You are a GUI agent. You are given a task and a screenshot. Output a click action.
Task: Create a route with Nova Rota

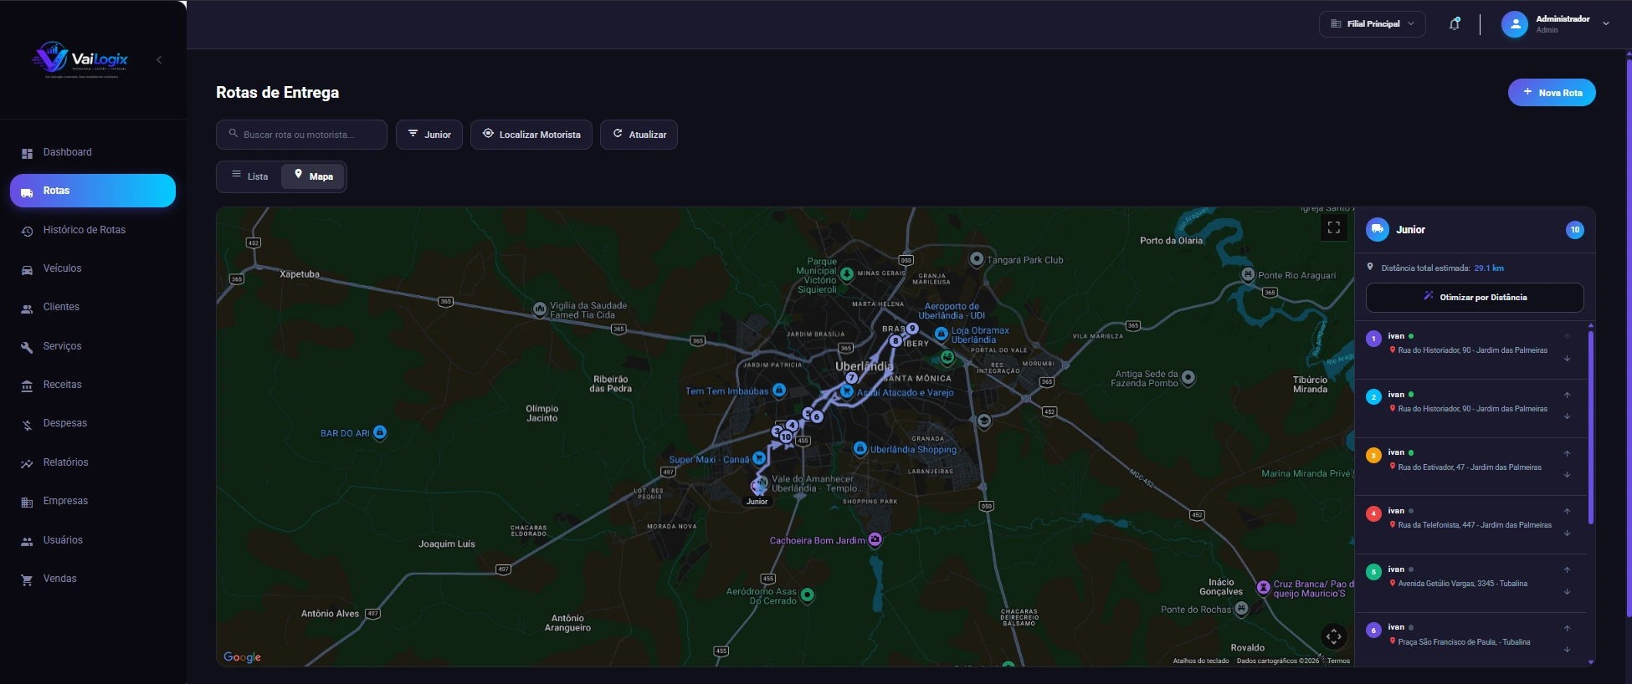[x=1552, y=93]
